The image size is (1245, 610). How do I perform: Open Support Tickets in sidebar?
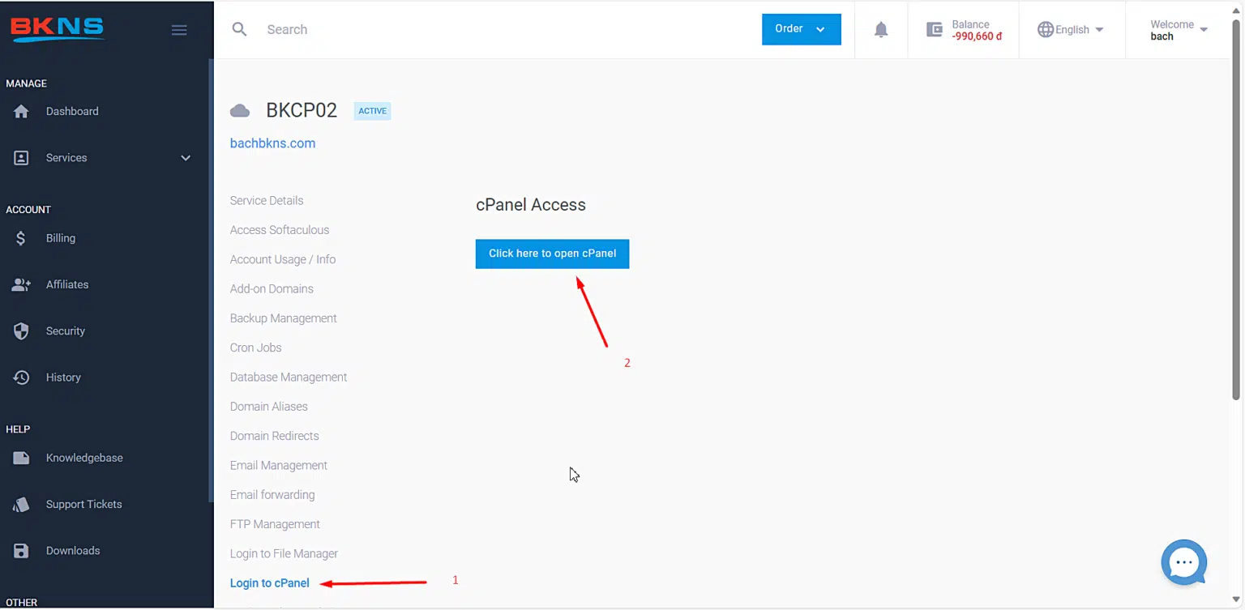coord(83,505)
